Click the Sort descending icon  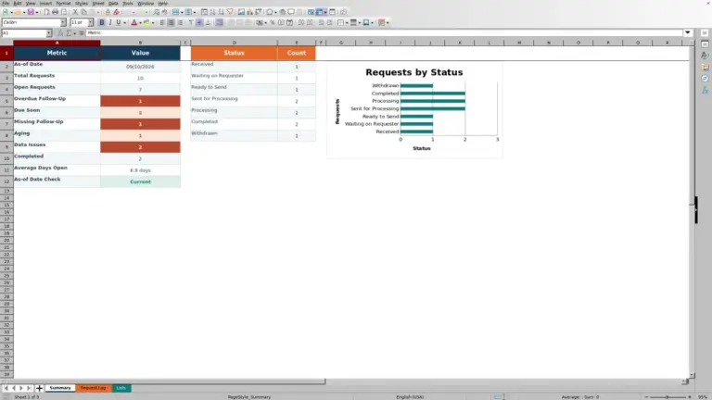click(222, 12)
